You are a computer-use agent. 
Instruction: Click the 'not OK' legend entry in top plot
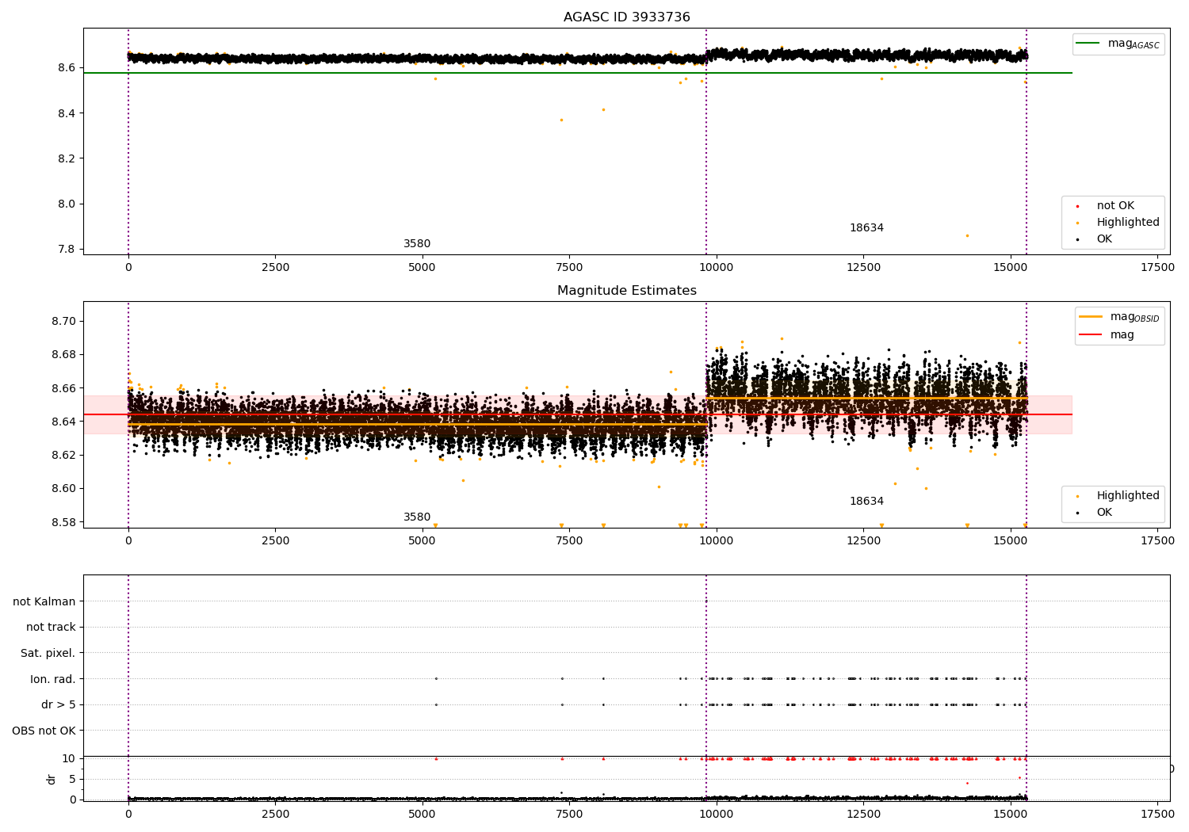(1115, 206)
